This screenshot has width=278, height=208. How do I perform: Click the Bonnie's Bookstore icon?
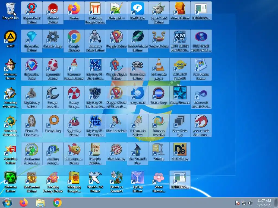click(x=31, y=126)
